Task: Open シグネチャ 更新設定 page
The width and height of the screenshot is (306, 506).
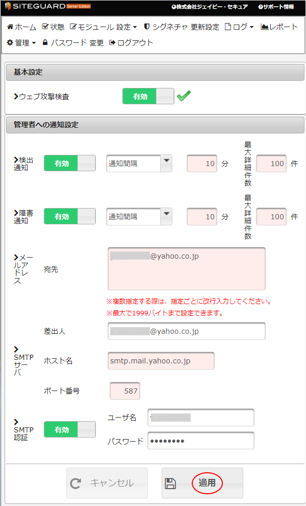Action: 182,27
